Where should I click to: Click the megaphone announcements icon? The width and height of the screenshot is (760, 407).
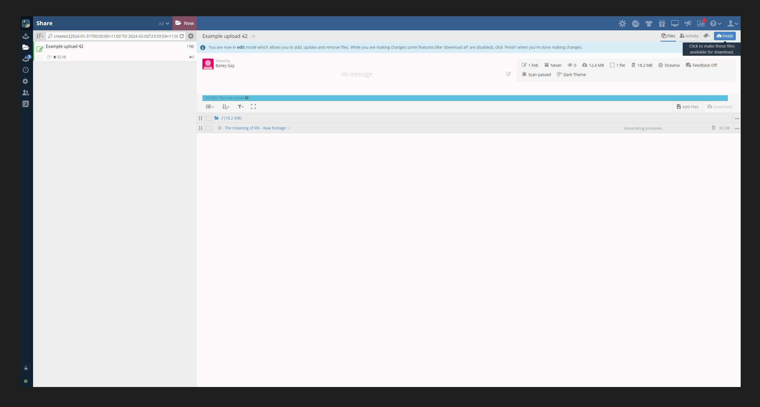[688, 23]
